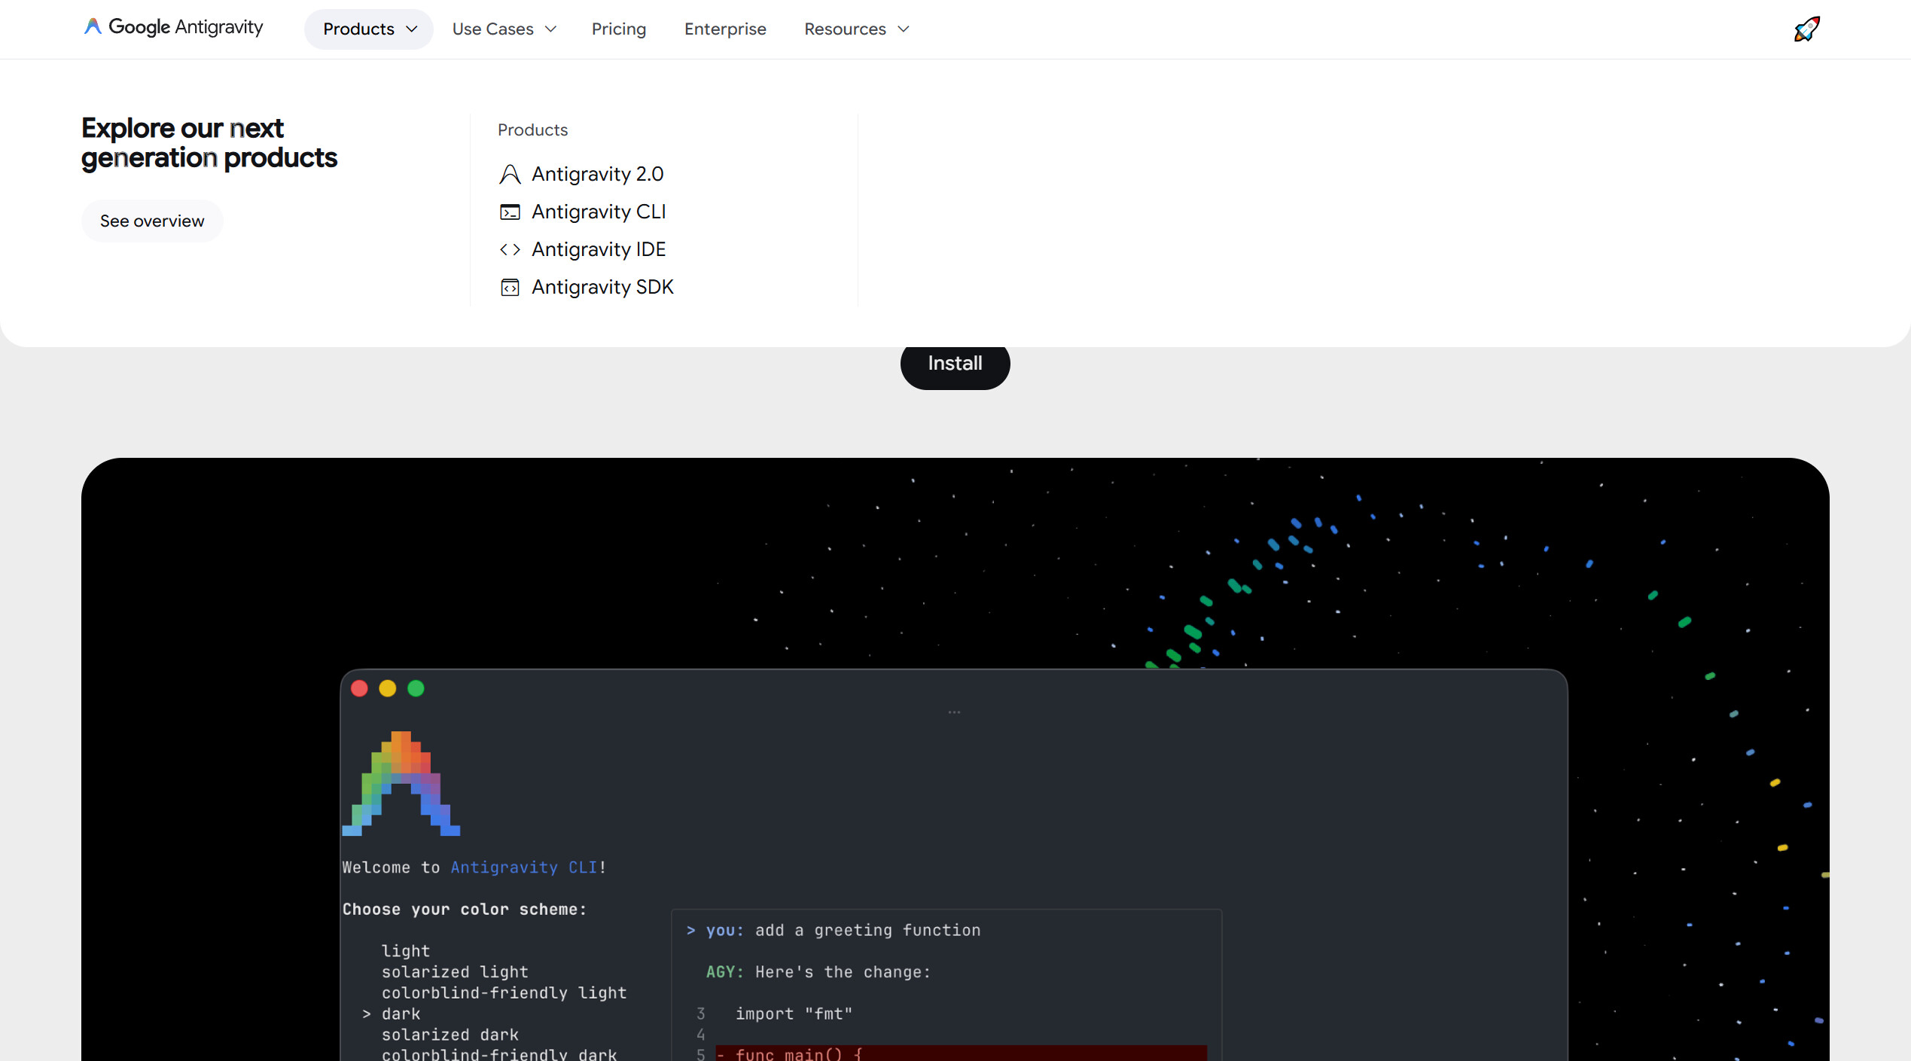Viewport: 1911px width, 1061px height.
Task: Click the three-dot handle atop the terminal
Action: click(954, 712)
